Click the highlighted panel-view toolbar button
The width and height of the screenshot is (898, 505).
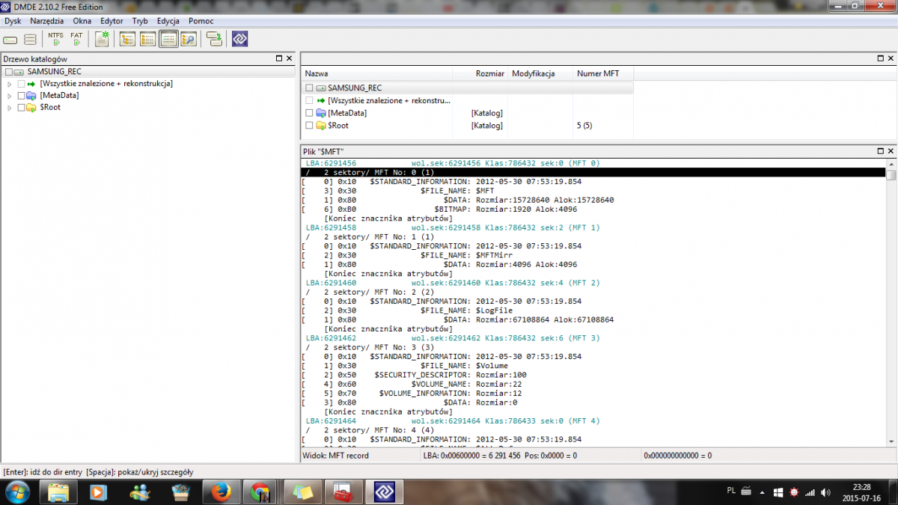pos(168,39)
